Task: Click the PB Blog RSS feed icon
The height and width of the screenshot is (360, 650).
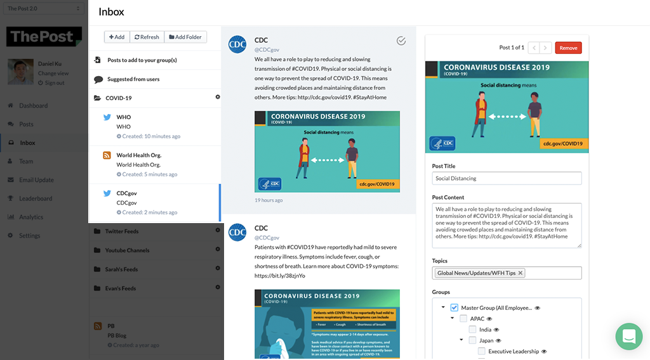Action: pyautogui.click(x=98, y=326)
